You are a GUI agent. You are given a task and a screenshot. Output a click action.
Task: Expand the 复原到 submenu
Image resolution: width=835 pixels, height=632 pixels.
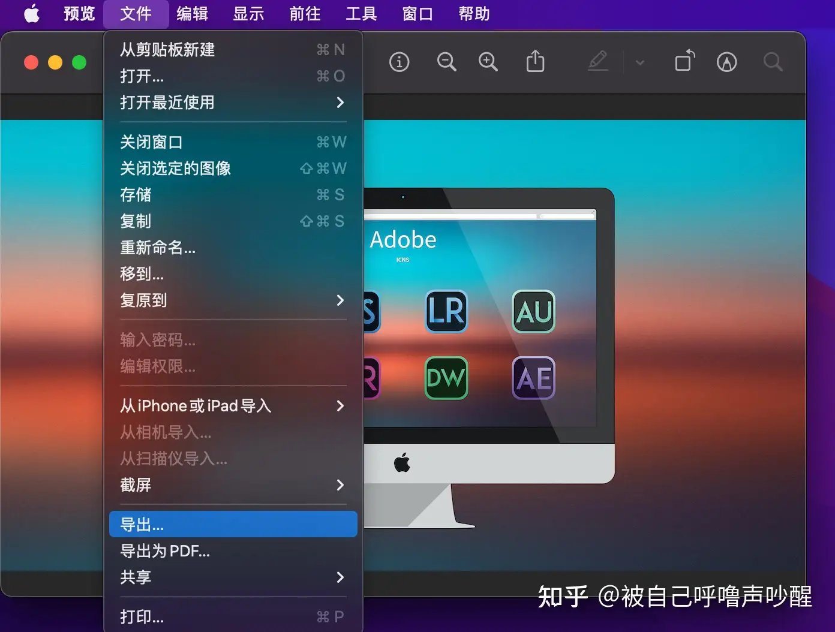point(233,300)
